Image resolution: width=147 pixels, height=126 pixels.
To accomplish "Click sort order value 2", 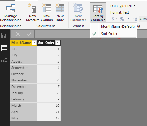I will [49, 55].
